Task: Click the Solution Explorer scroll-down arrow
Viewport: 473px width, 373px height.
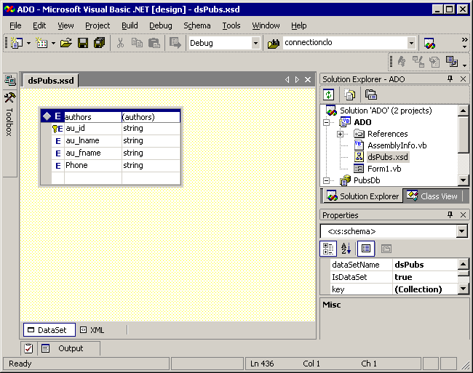Action: 463,180
